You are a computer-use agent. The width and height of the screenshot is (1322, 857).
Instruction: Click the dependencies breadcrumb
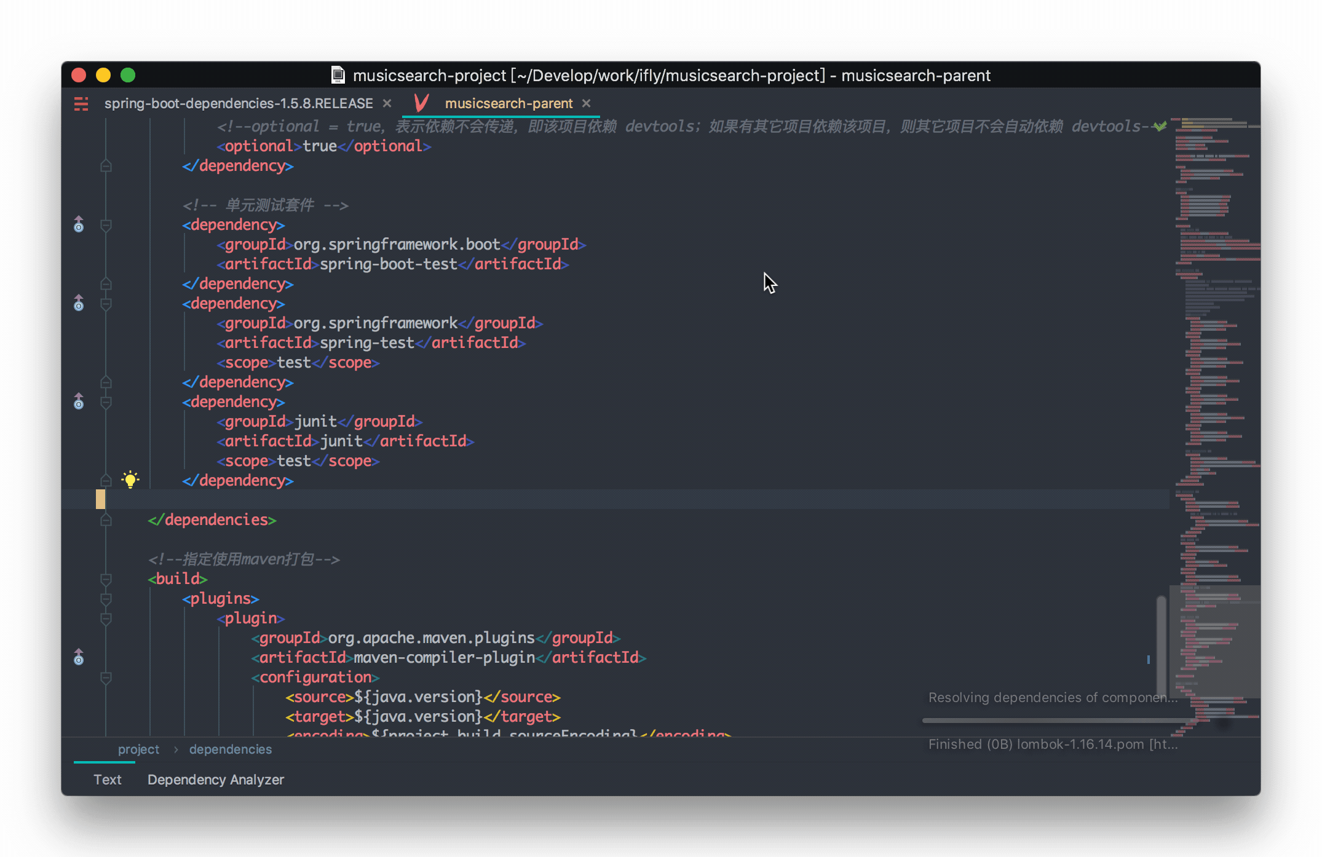[230, 749]
